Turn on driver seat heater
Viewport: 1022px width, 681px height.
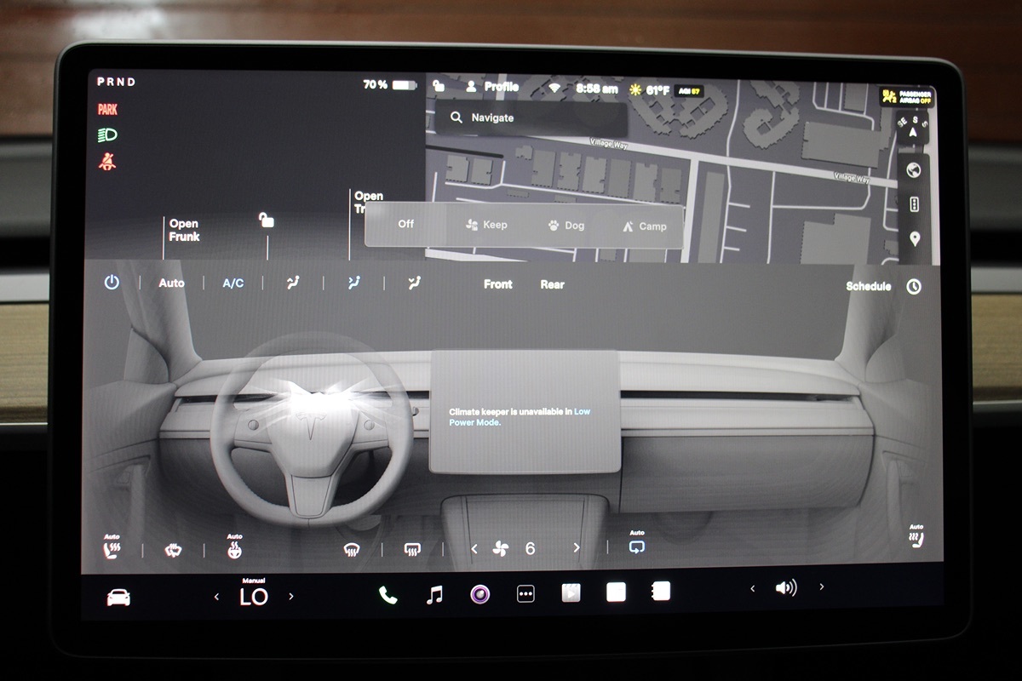(x=112, y=549)
